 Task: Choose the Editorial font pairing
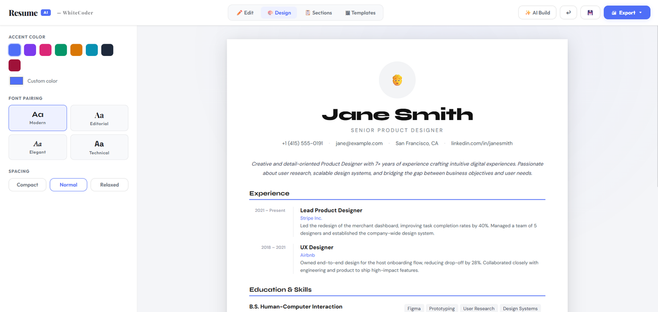point(99,118)
